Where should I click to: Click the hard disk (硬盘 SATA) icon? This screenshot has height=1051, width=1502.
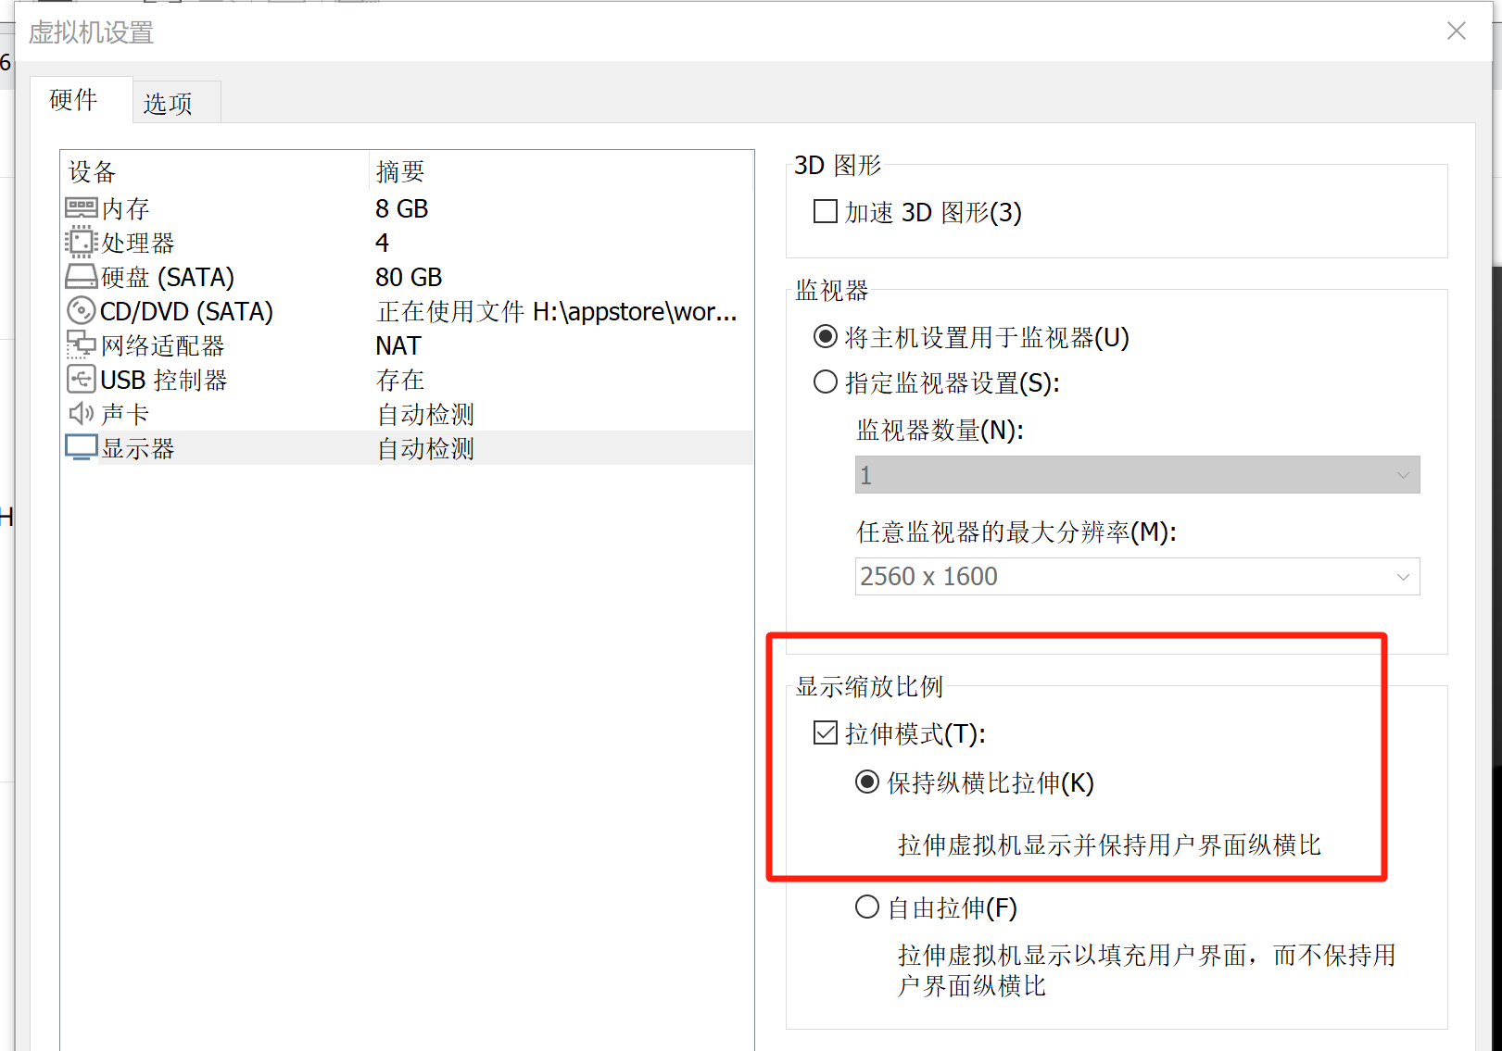click(x=81, y=277)
